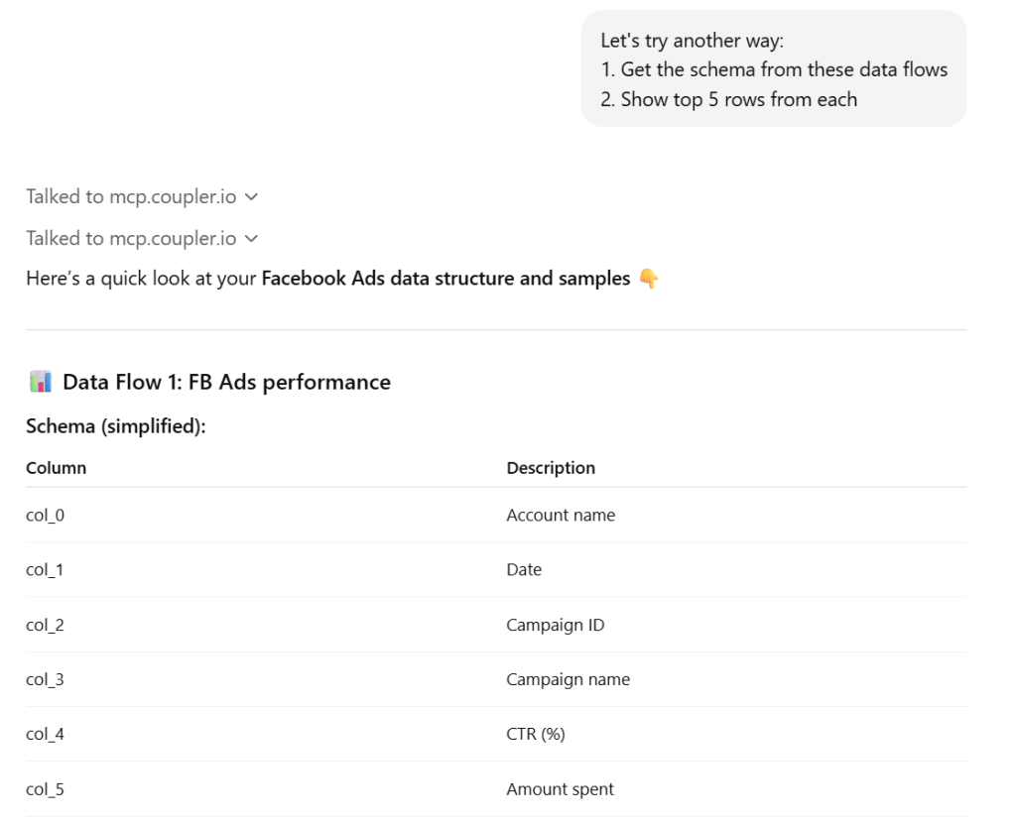Click the "Description" table header
Screen dimensions: 1016x825
[551, 468]
